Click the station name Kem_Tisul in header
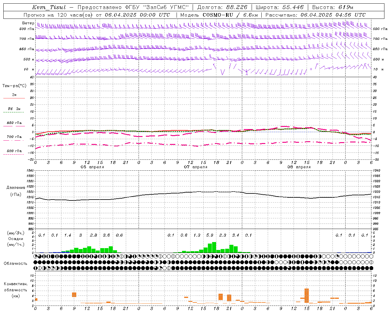 click(x=49, y=8)
